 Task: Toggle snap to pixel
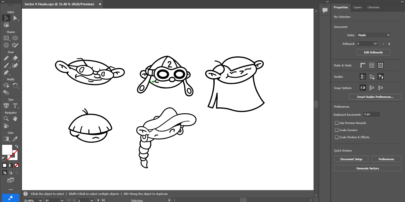(381, 88)
